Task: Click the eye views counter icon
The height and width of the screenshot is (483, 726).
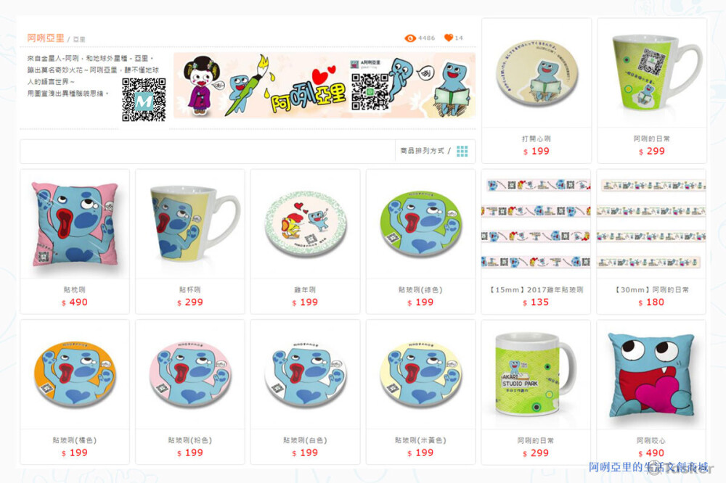Action: click(409, 38)
